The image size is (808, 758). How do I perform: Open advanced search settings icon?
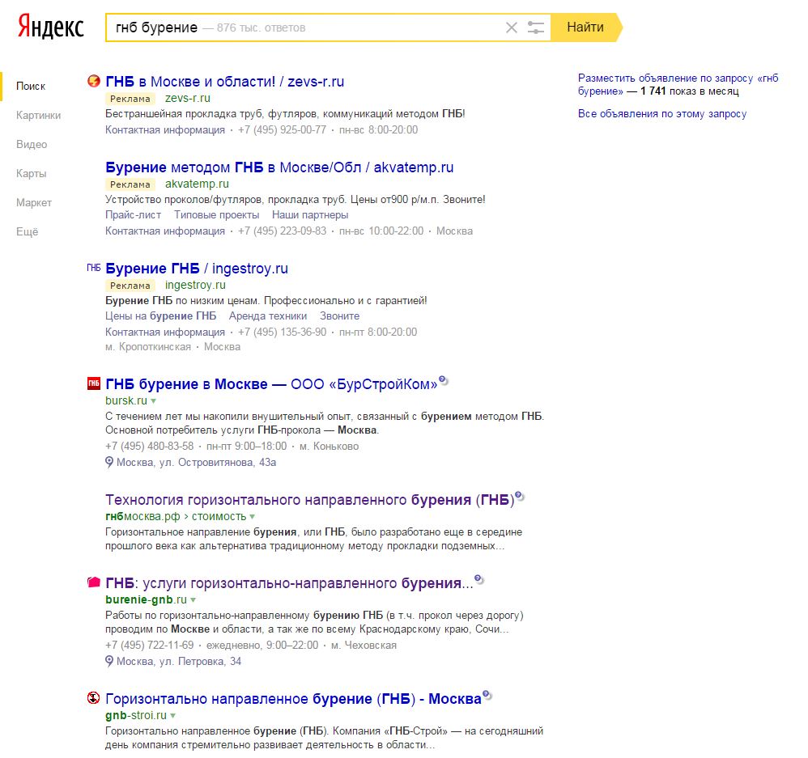[535, 28]
